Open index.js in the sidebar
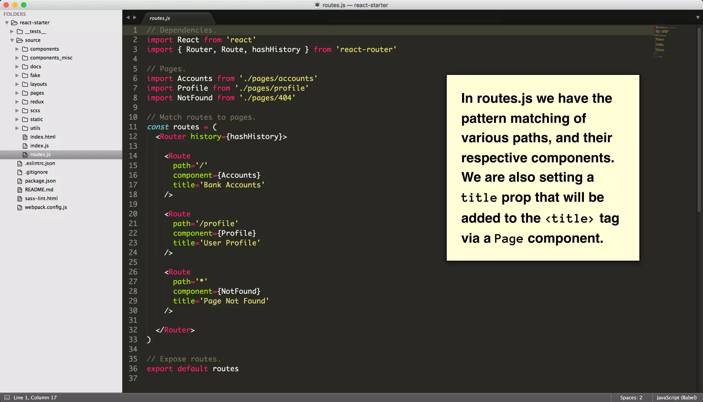The image size is (703, 402). 39,146
